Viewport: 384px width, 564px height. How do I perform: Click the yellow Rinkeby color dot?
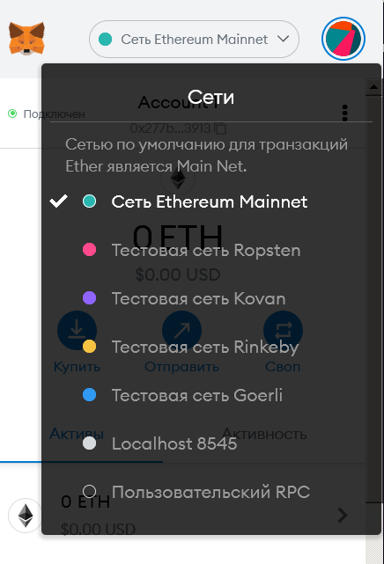pyautogui.click(x=89, y=346)
